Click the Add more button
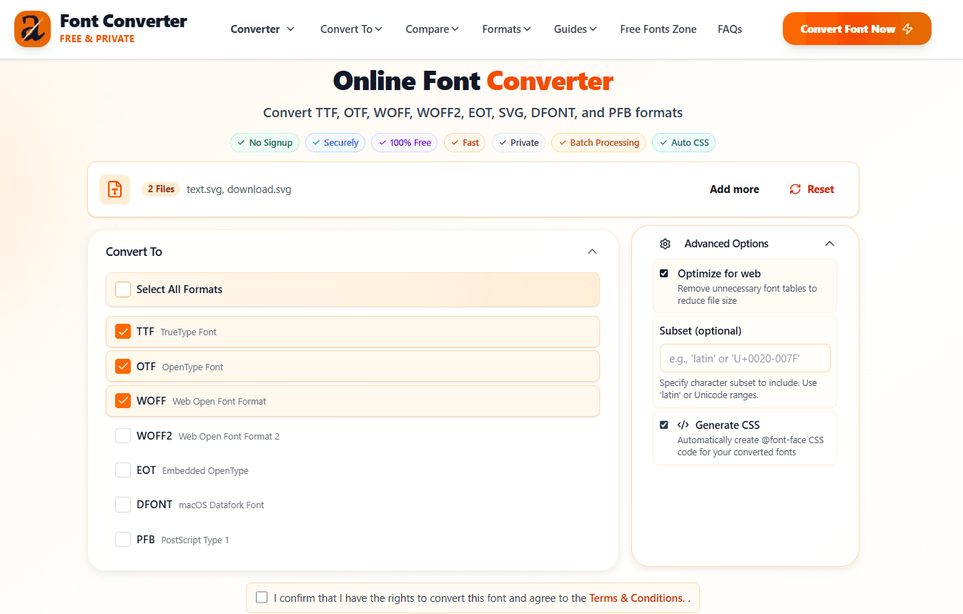Screen dimensions: 963x614 click(734, 189)
